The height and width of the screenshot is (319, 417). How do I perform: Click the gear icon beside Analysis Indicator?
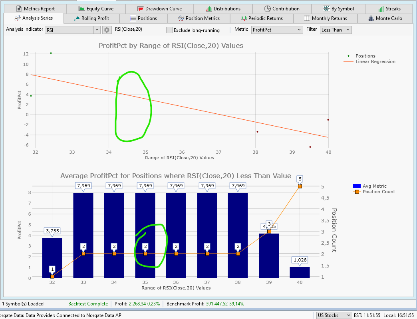(107, 30)
